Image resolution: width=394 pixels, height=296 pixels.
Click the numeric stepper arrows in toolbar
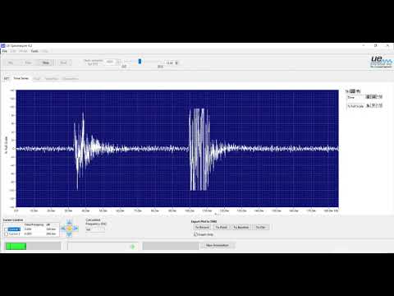176,63
